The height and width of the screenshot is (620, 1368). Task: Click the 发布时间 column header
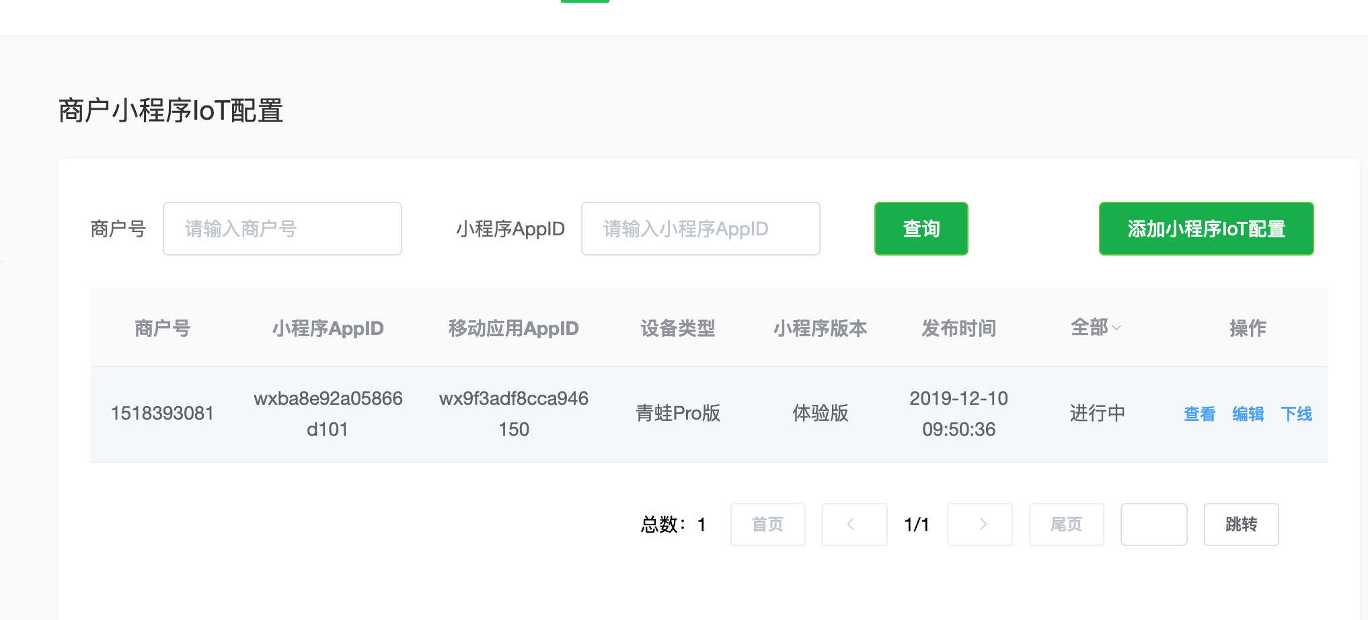[x=959, y=328]
